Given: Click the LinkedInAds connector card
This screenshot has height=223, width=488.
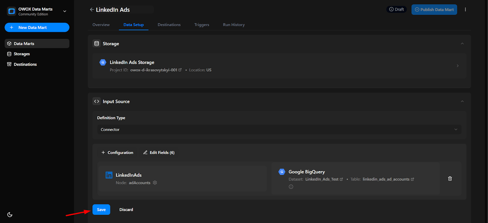Looking at the screenshot, I should 182,179.
